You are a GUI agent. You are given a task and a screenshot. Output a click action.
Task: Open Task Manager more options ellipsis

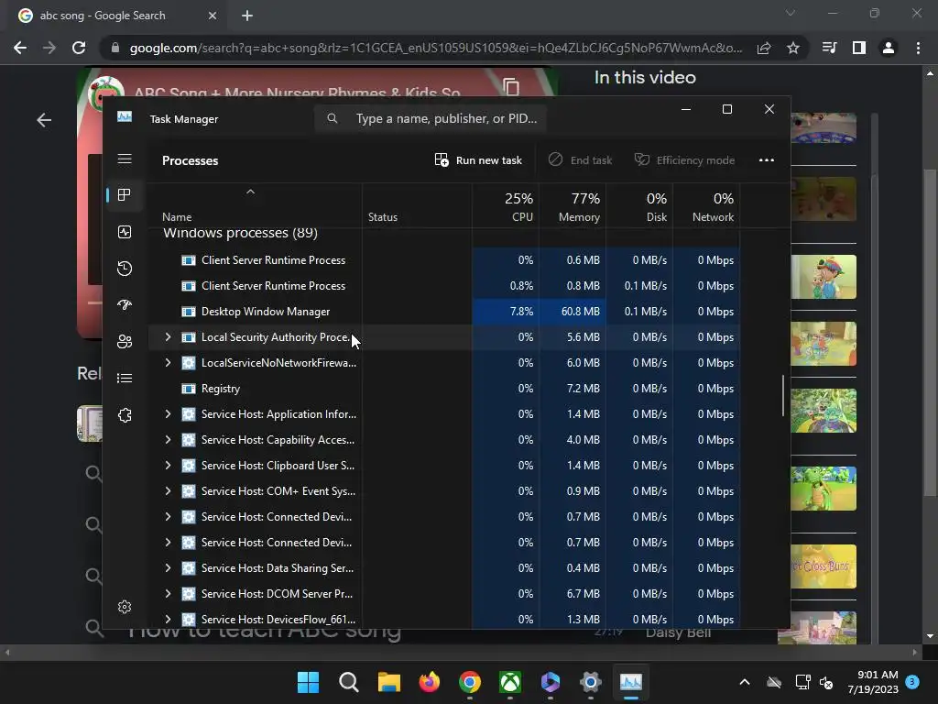coord(767,159)
